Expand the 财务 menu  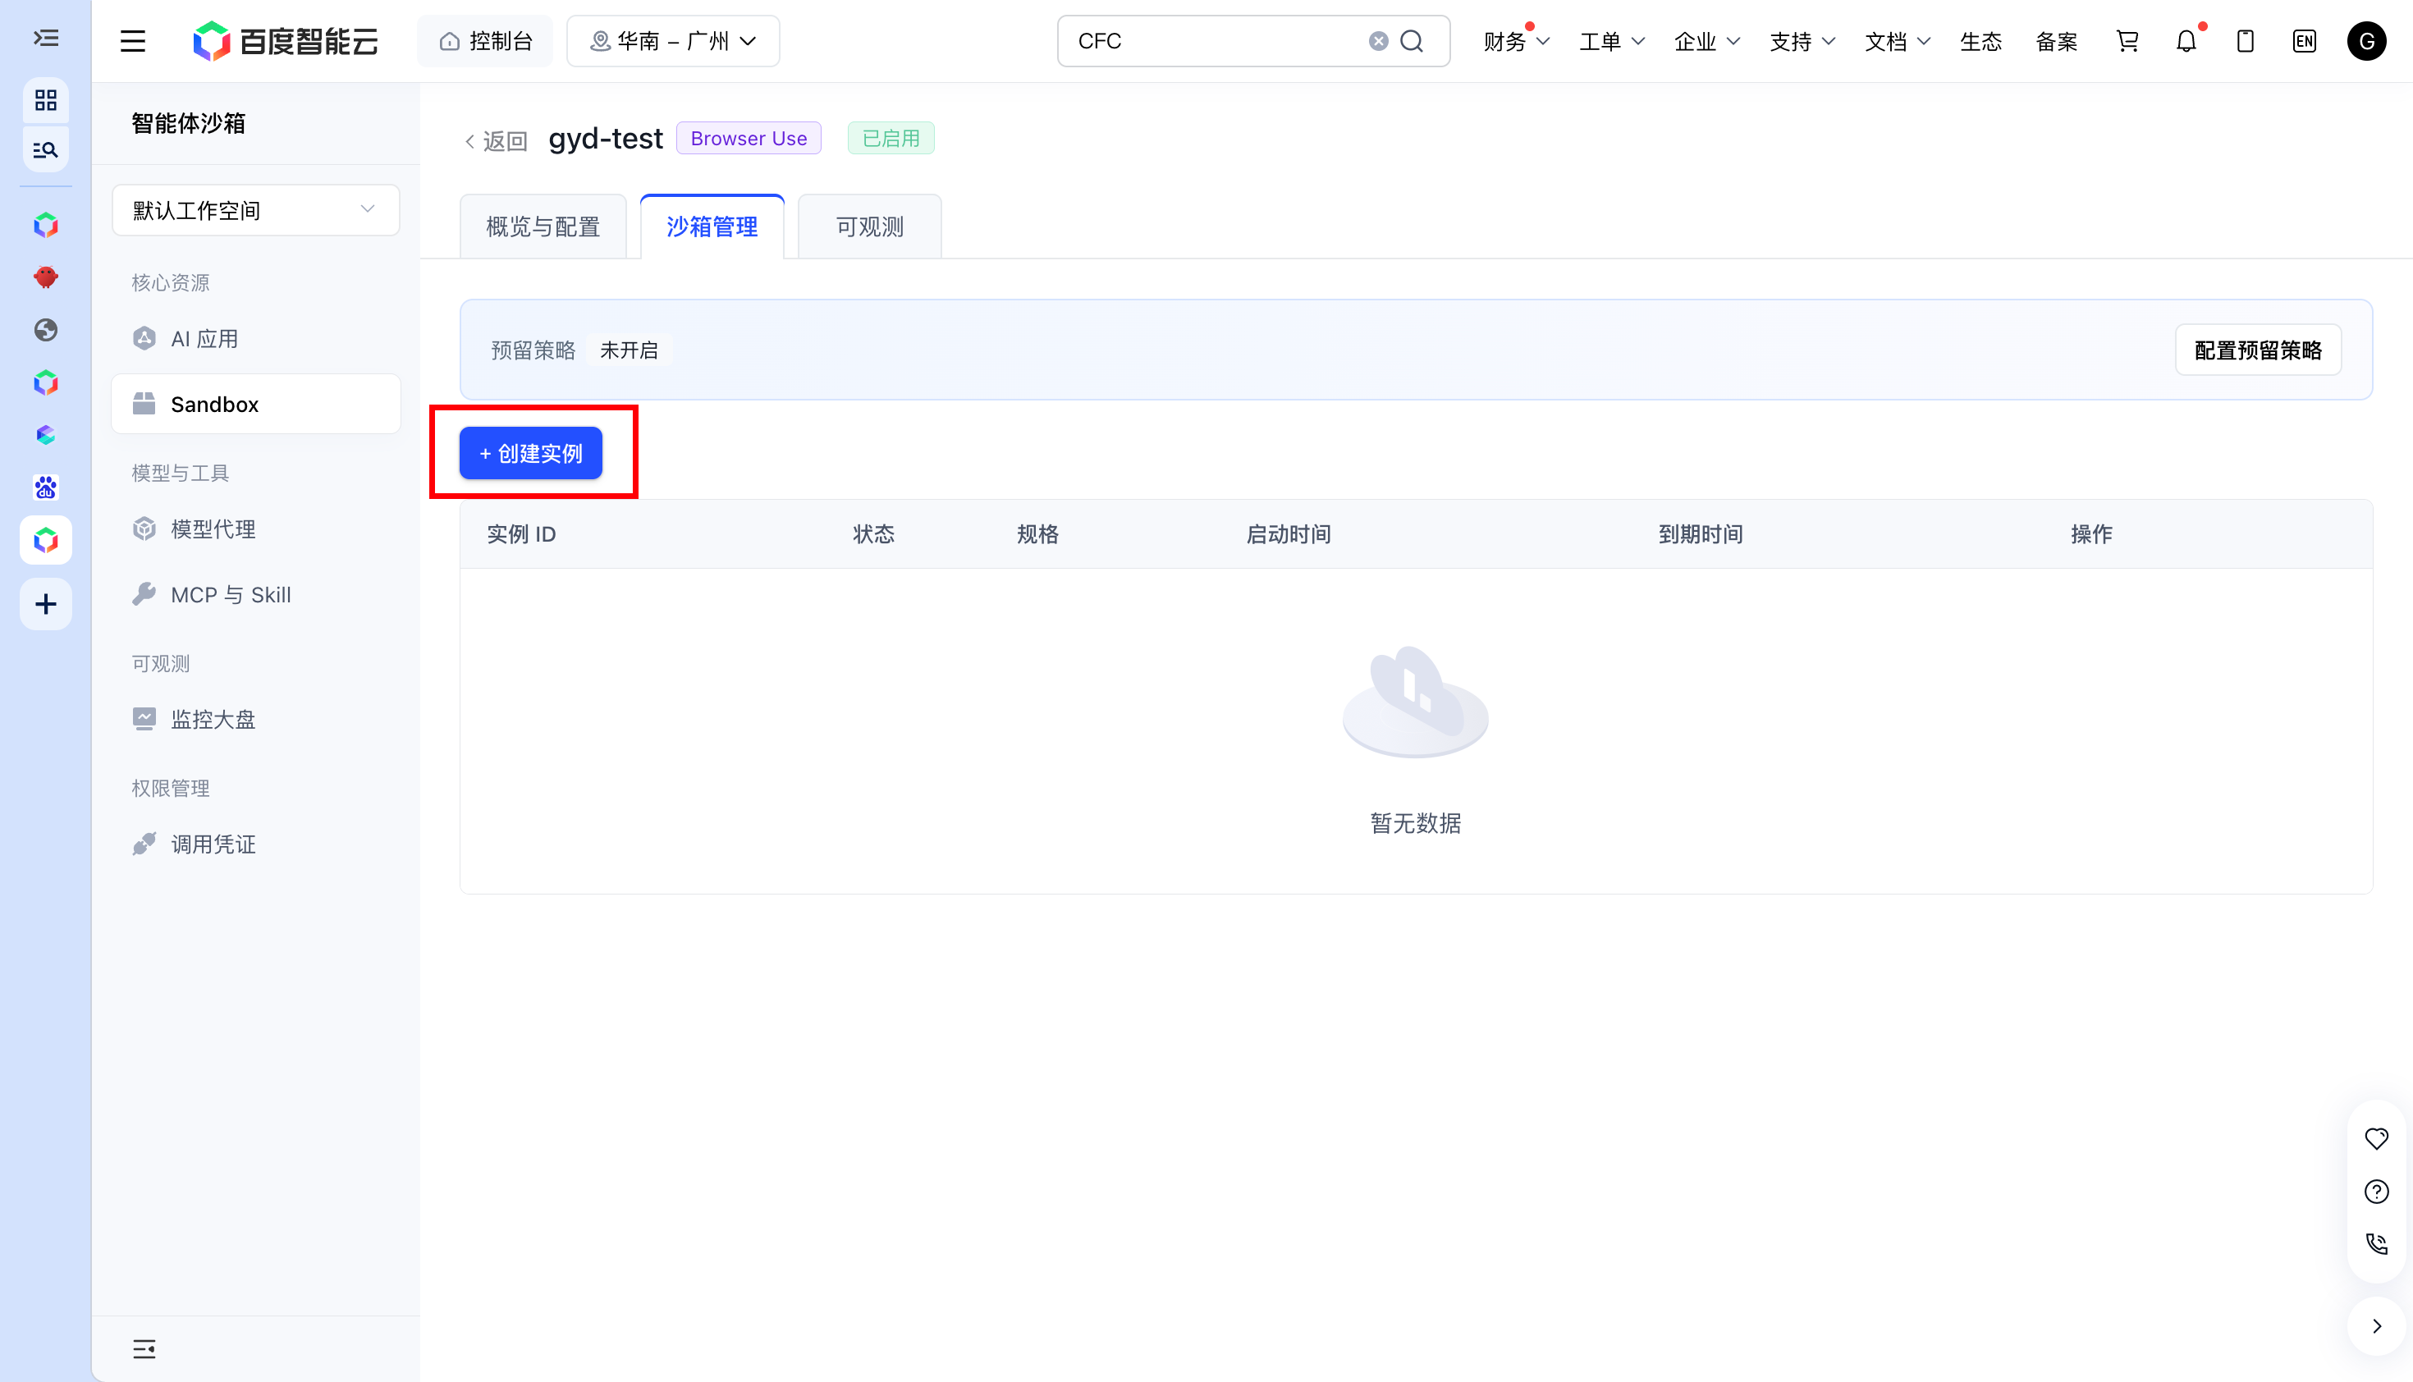click(x=1516, y=41)
